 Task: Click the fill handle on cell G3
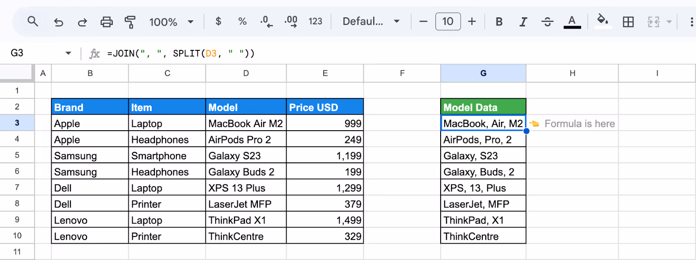pyautogui.click(x=526, y=131)
